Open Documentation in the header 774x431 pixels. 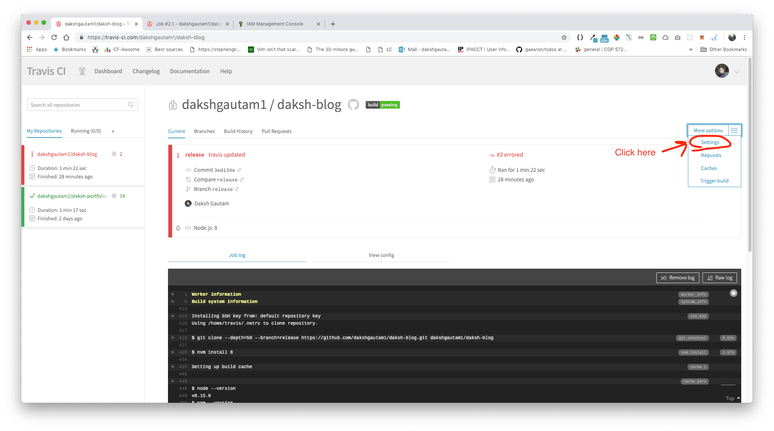click(190, 71)
